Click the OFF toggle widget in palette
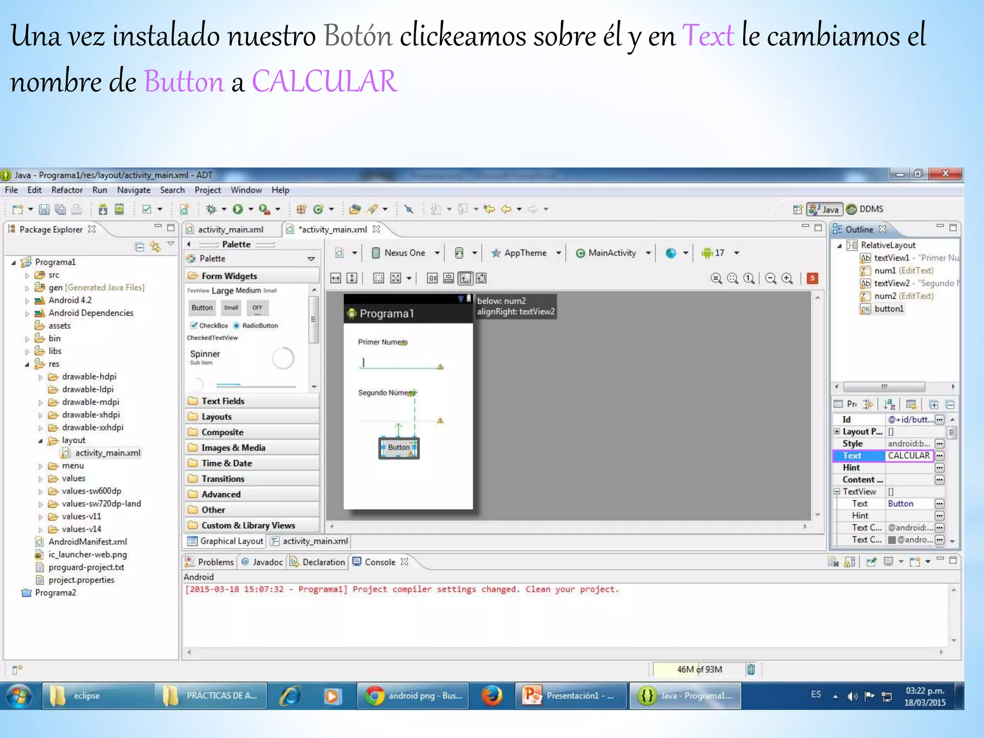This screenshot has width=984, height=738. point(258,307)
